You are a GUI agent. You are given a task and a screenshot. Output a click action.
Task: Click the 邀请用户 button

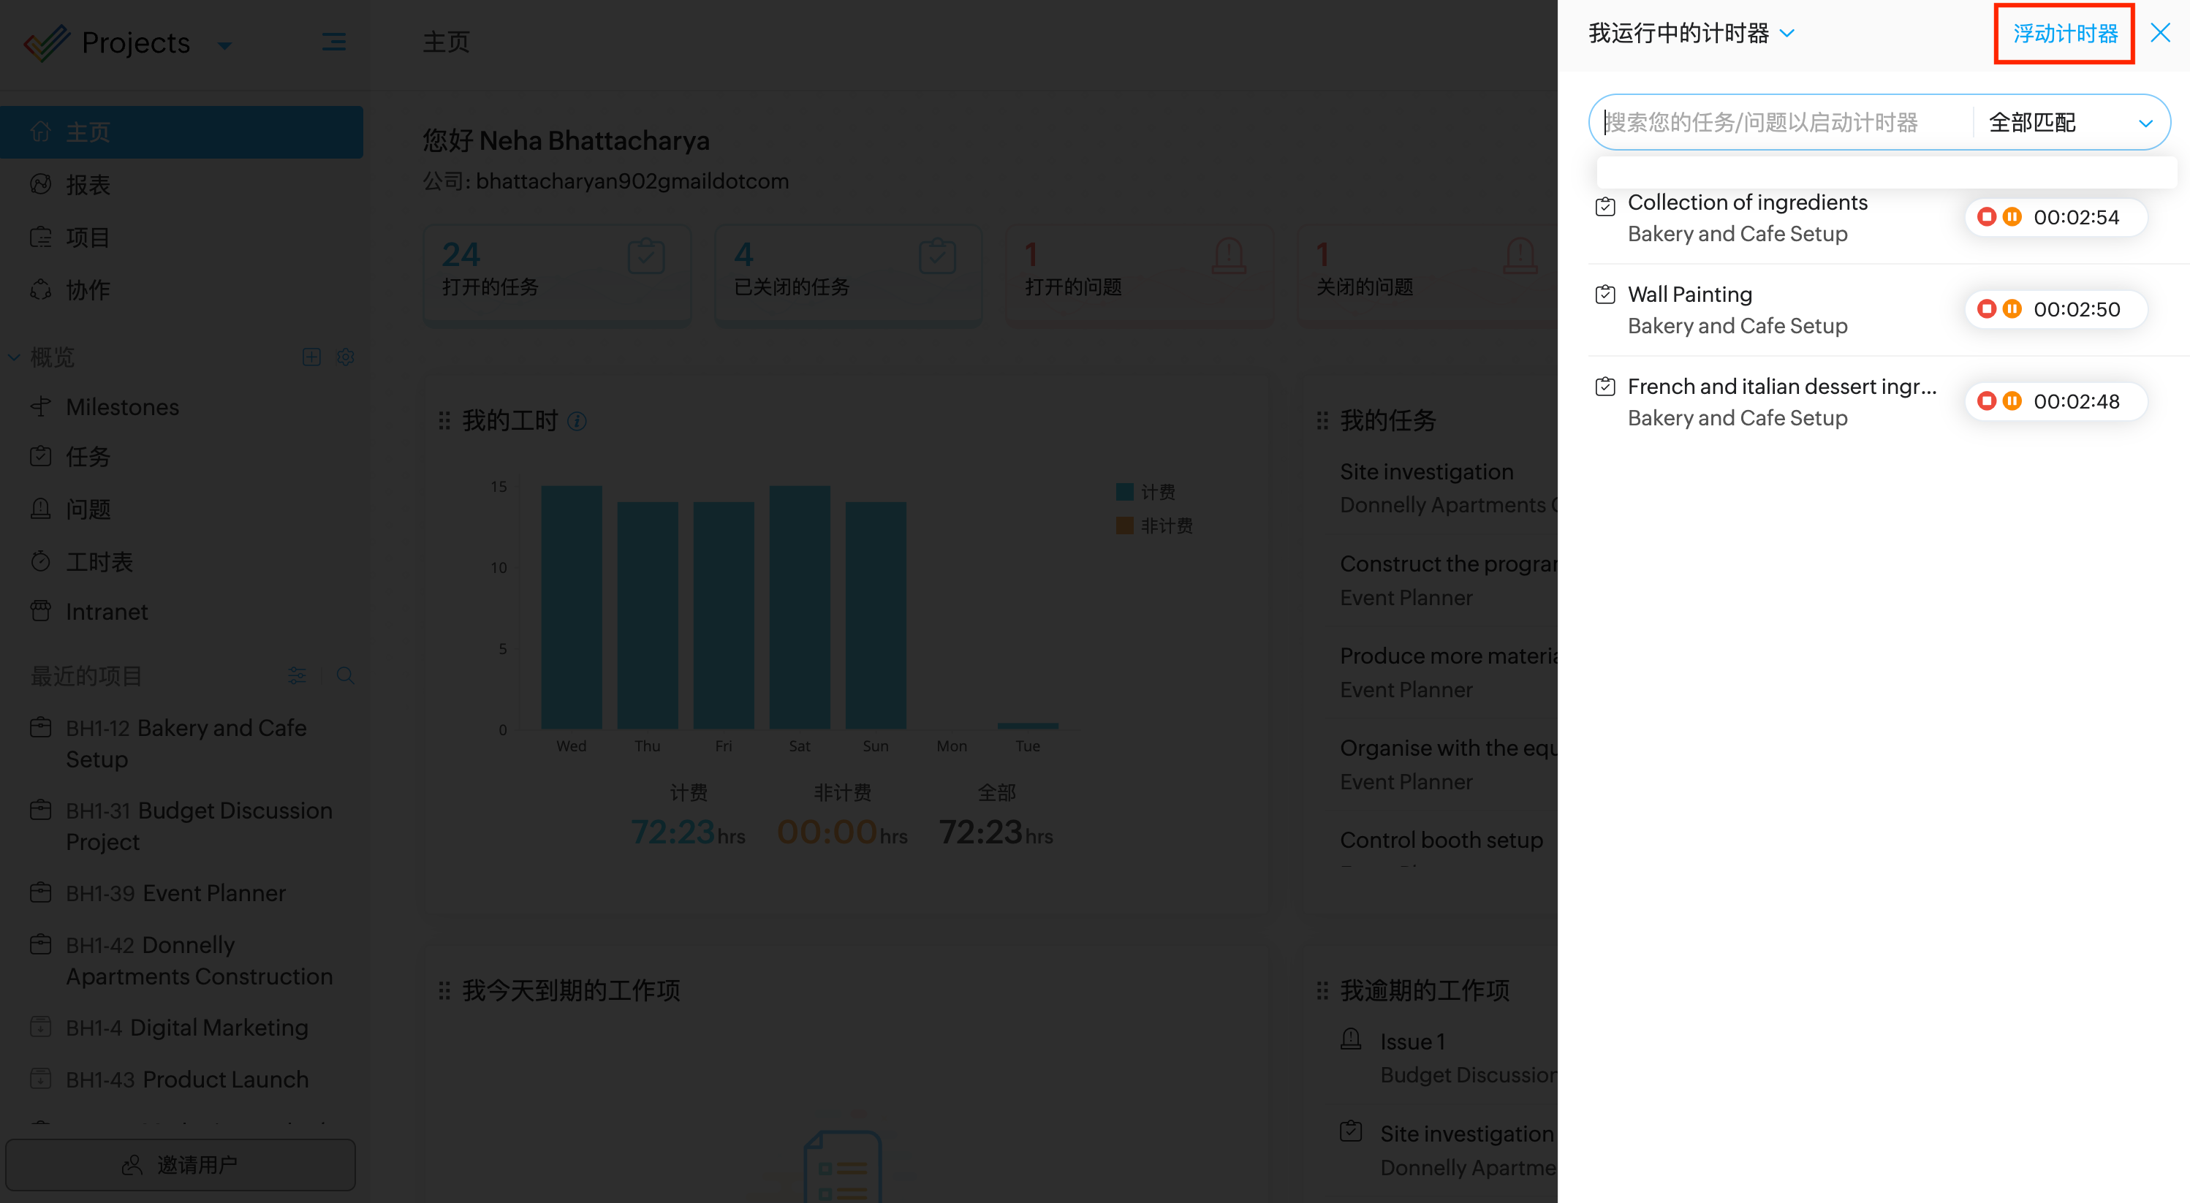point(181,1165)
